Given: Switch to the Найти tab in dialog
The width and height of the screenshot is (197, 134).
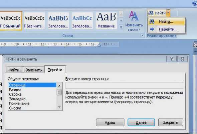Looking at the screenshot, I should click(14, 70).
